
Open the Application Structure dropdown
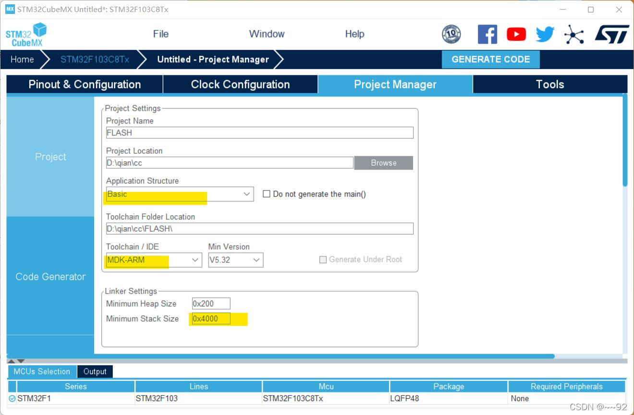[180, 194]
